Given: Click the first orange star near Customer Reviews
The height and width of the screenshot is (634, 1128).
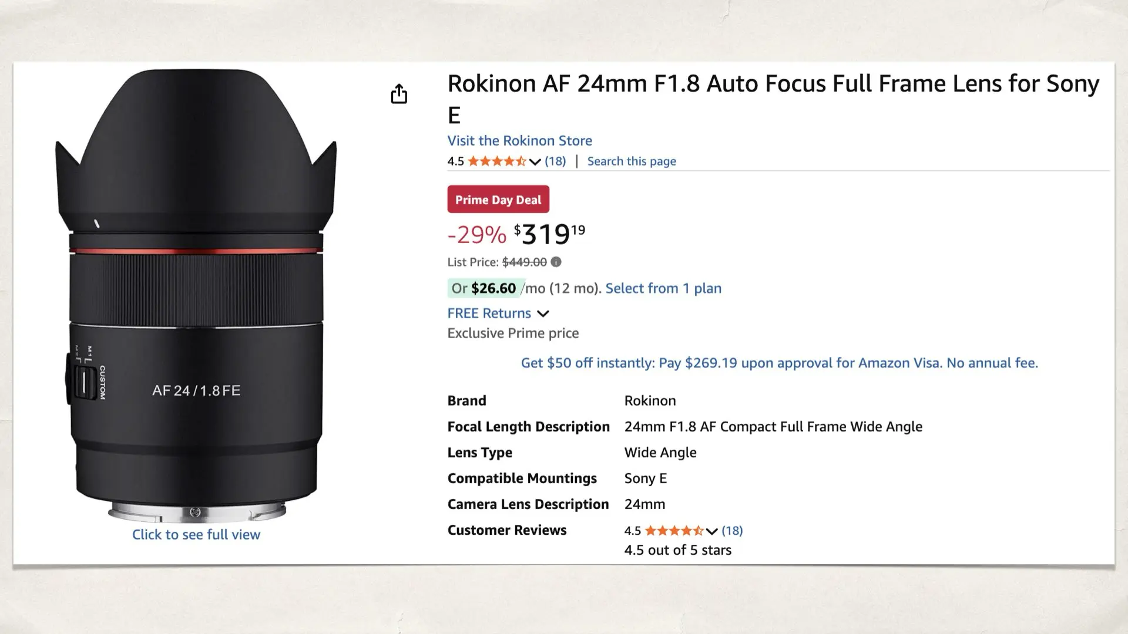Looking at the screenshot, I should (x=649, y=530).
